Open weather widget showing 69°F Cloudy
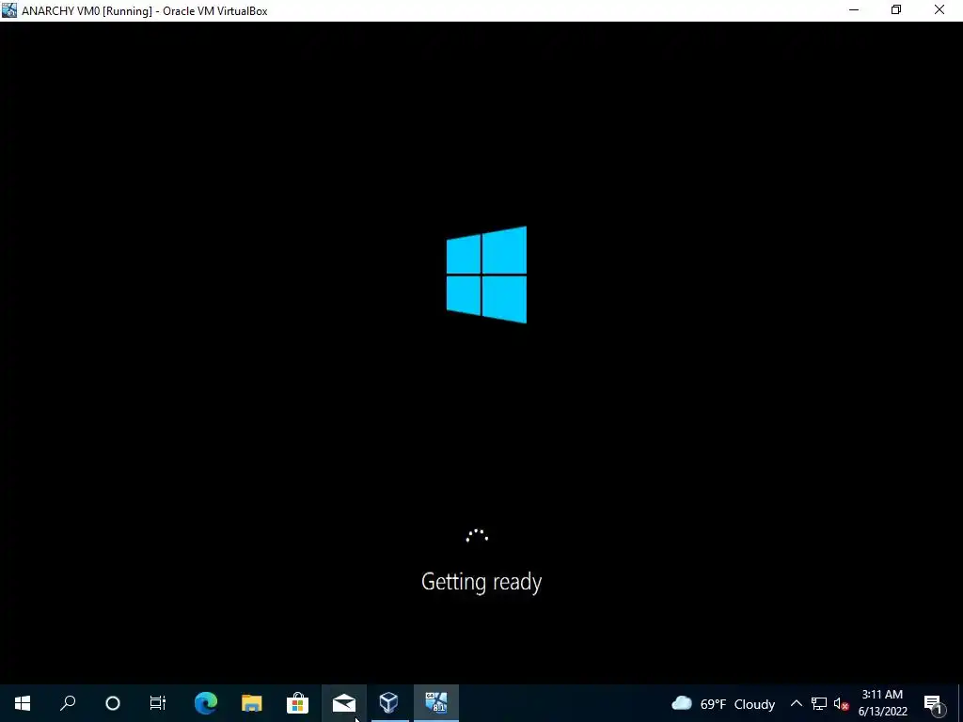This screenshot has height=722, width=963. 723,703
